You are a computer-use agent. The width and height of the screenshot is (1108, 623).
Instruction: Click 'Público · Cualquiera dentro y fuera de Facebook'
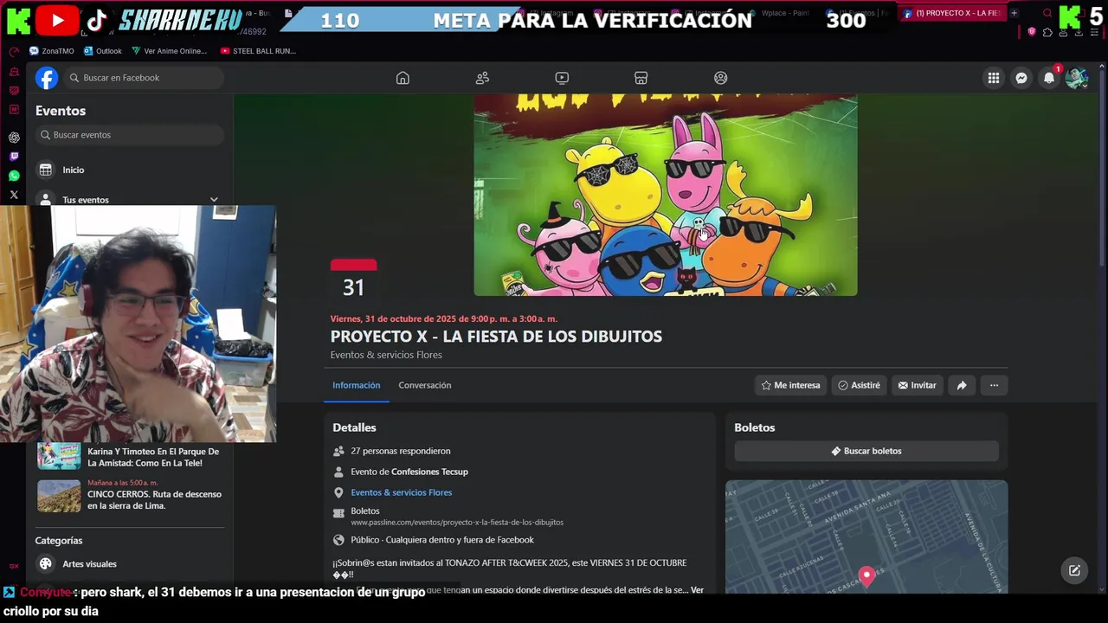tap(442, 540)
